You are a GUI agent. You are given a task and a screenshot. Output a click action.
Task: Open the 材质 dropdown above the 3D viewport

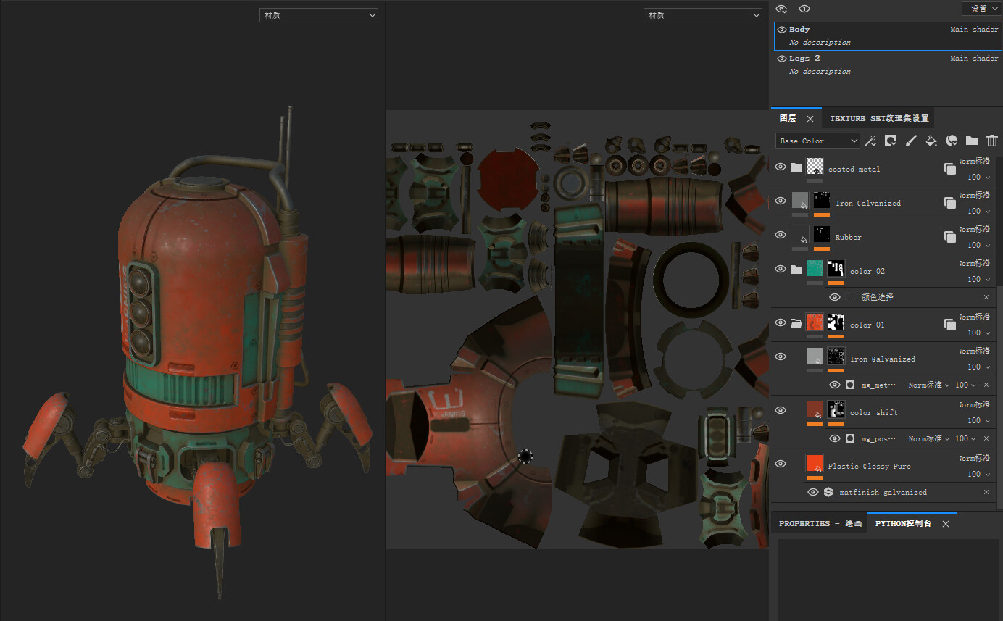tap(318, 14)
